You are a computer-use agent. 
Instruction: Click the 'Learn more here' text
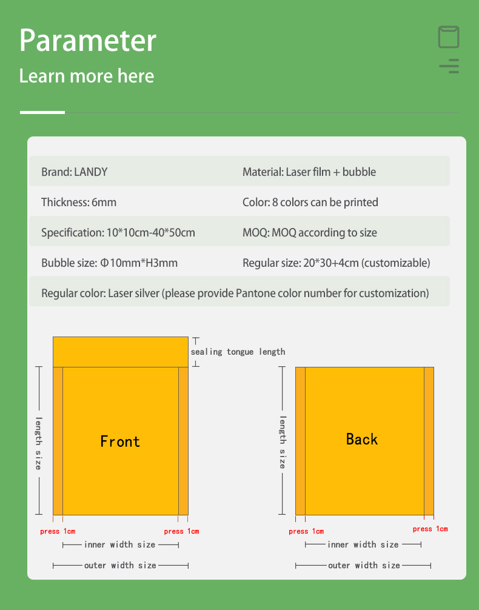click(x=87, y=76)
